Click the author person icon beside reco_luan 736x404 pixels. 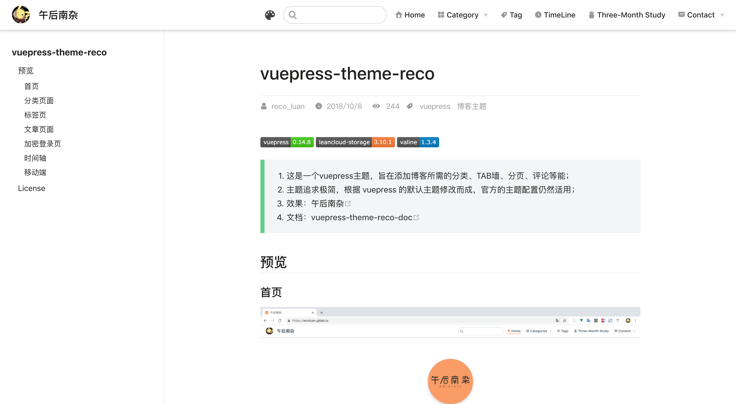tap(264, 106)
